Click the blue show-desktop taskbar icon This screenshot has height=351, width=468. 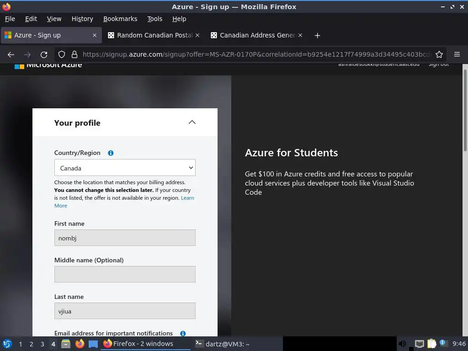pyautogui.click(x=93, y=344)
